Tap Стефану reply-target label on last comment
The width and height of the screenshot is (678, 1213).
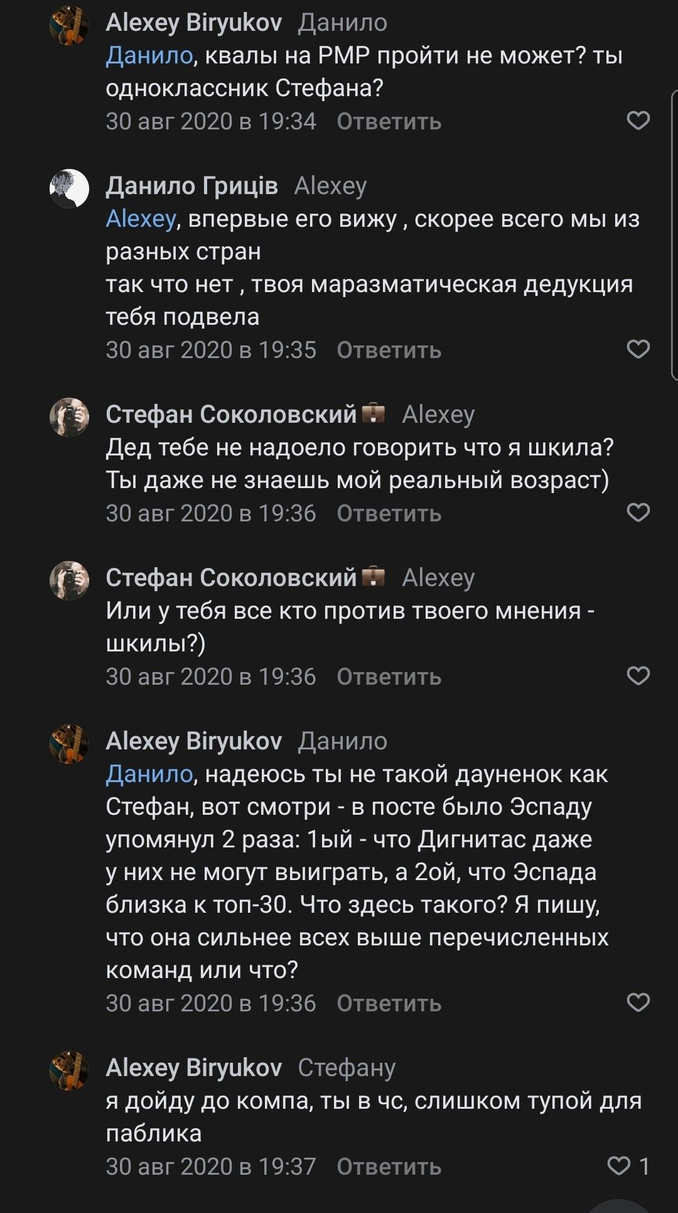[347, 1068]
